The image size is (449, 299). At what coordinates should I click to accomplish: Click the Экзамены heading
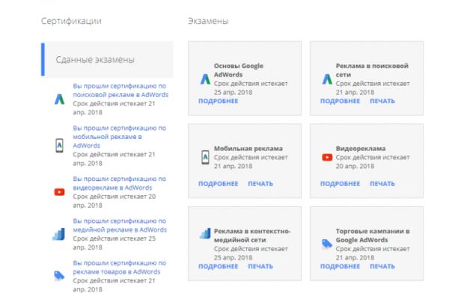point(208,21)
